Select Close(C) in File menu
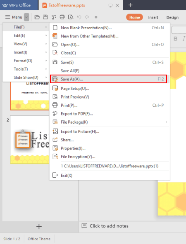186x244 pixels. coord(110,53)
